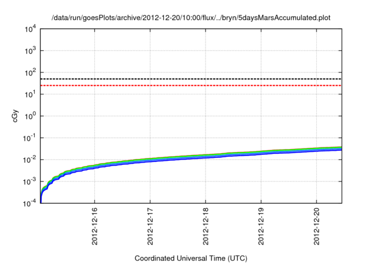Click the 2012-12-19 date label
Image resolution: width=377 pixels, height=264 pixels.
click(261, 226)
